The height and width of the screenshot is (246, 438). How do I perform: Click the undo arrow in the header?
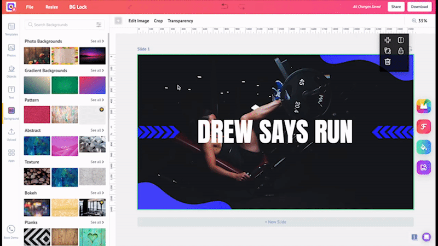coord(224,6)
